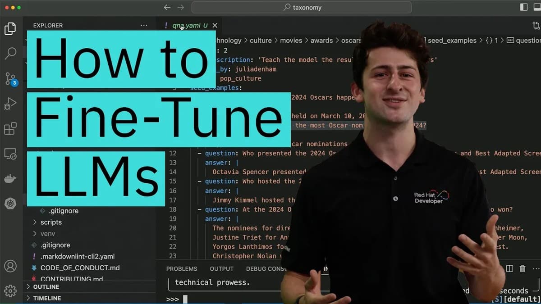
Task: Click line 21 'Justine Triet for'
Action: click(250, 237)
